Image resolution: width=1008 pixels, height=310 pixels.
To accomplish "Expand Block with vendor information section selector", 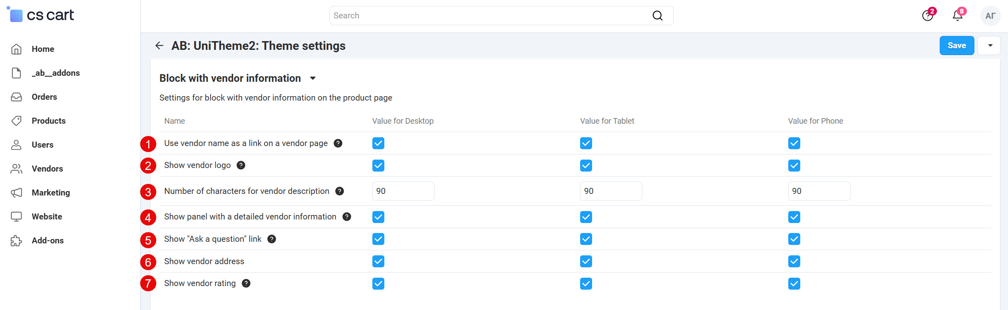I will (313, 78).
